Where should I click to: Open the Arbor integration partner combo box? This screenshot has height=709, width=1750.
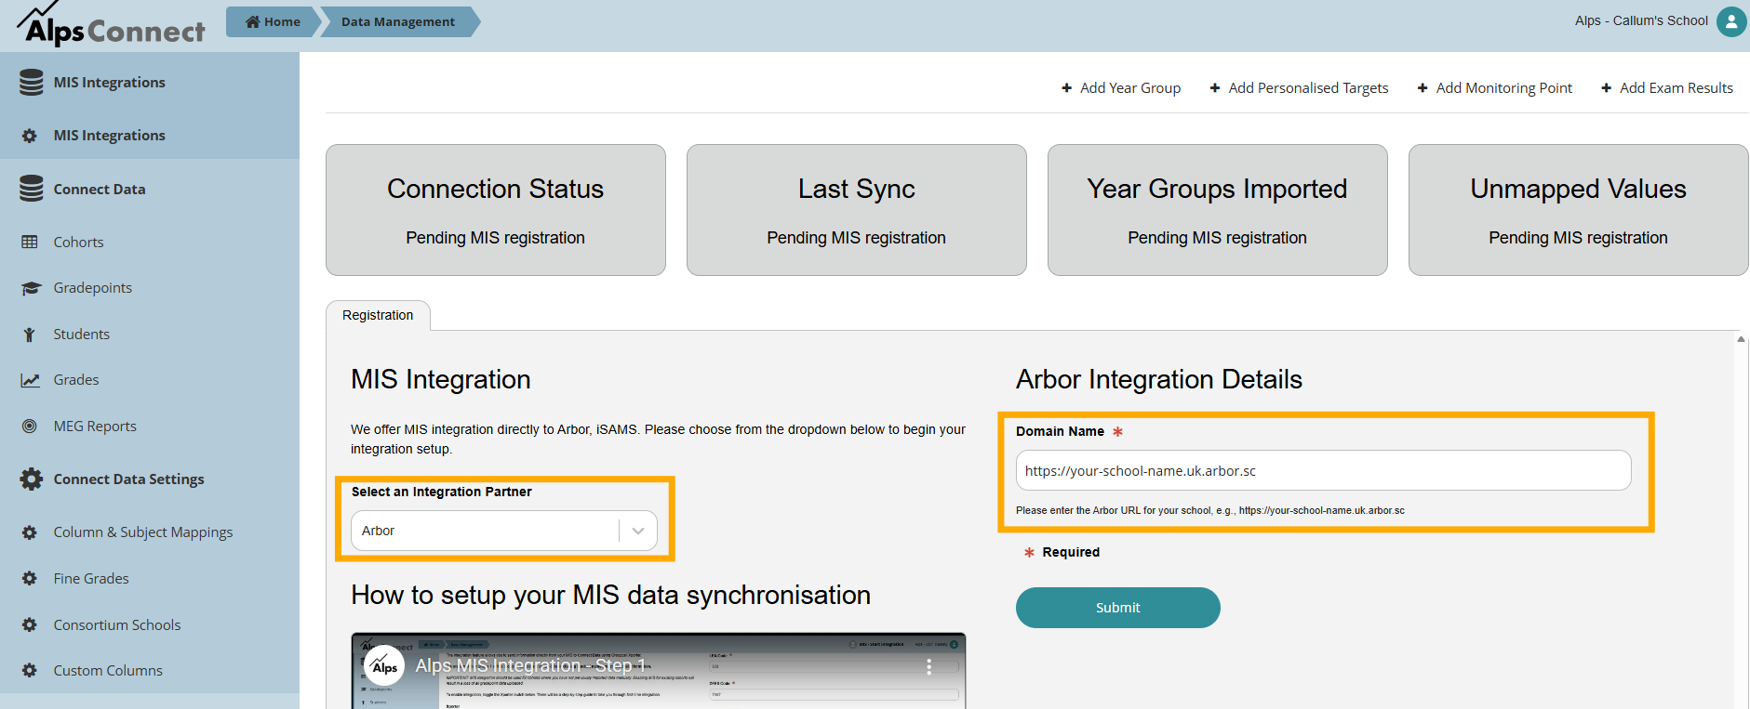[x=484, y=531]
